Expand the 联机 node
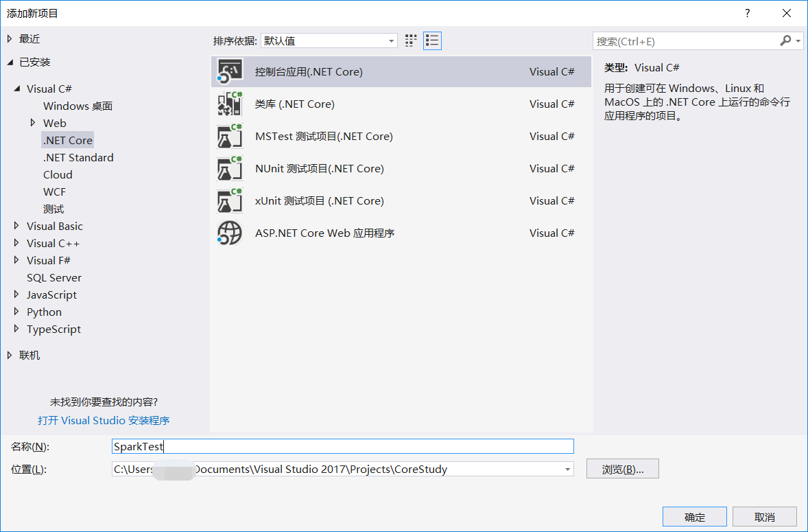Image resolution: width=808 pixels, height=532 pixels. pos(10,355)
